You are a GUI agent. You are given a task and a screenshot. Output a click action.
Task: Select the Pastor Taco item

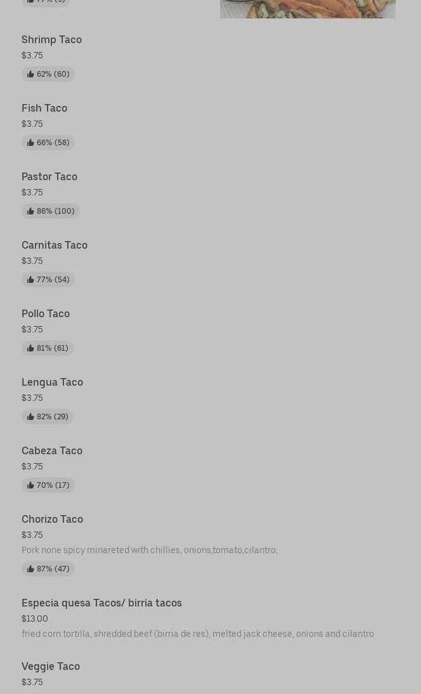pyautogui.click(x=49, y=176)
